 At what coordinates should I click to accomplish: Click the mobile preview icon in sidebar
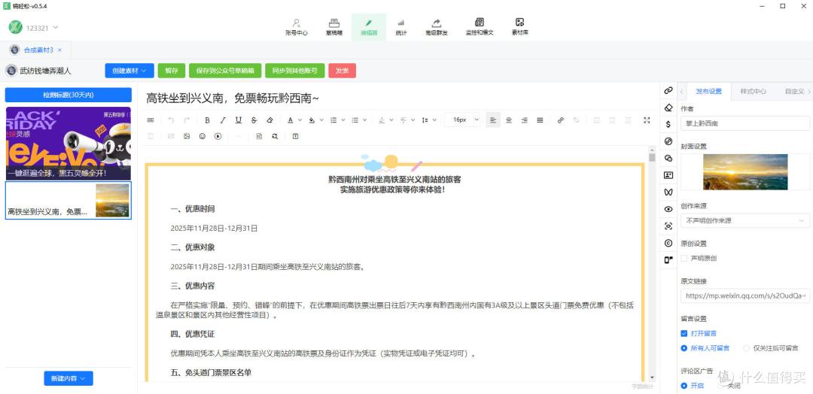668,260
